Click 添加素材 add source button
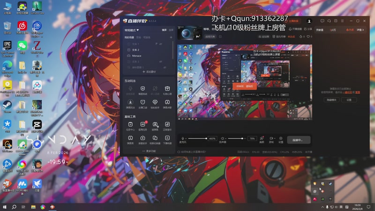The width and height of the screenshot is (375, 211). 149,72
